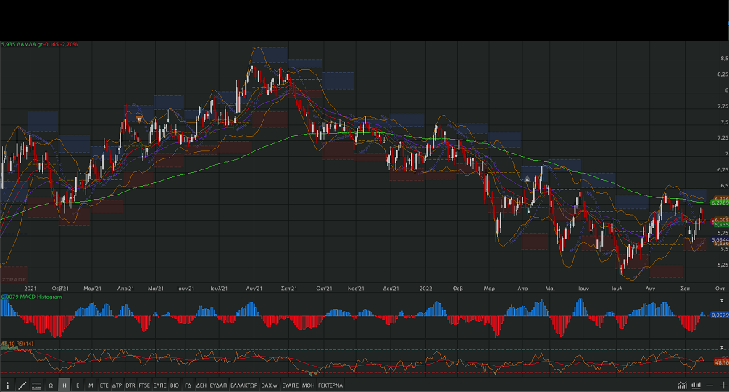Zoom in with the plus icon
This screenshot has height=392, width=729.
click(723, 385)
